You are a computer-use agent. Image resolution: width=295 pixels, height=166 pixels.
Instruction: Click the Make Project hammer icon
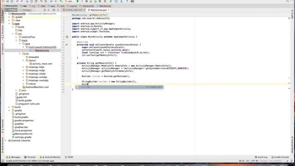pos(61,1)
